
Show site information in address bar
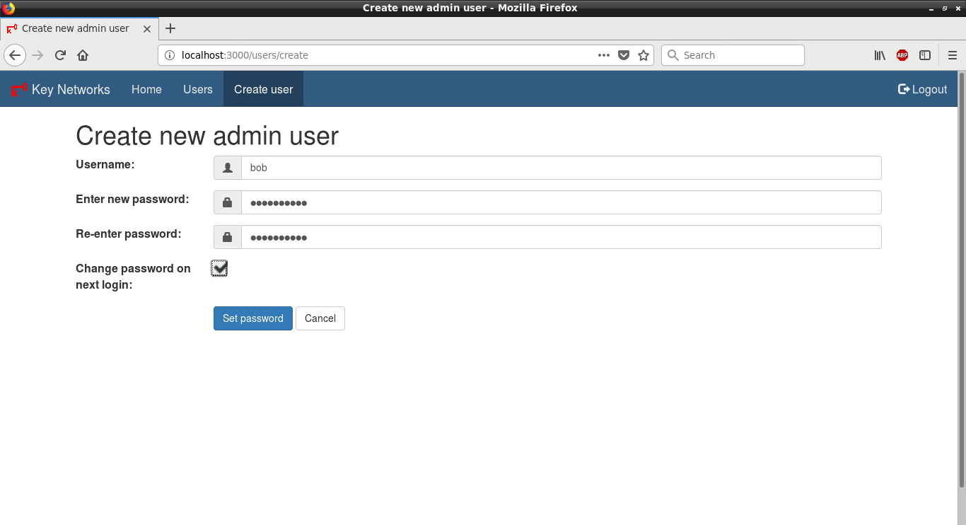[x=169, y=55]
